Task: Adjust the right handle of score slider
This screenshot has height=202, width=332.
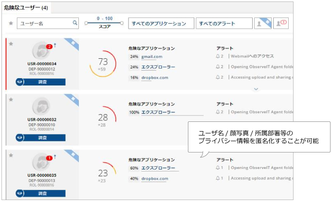Action: click(x=122, y=23)
